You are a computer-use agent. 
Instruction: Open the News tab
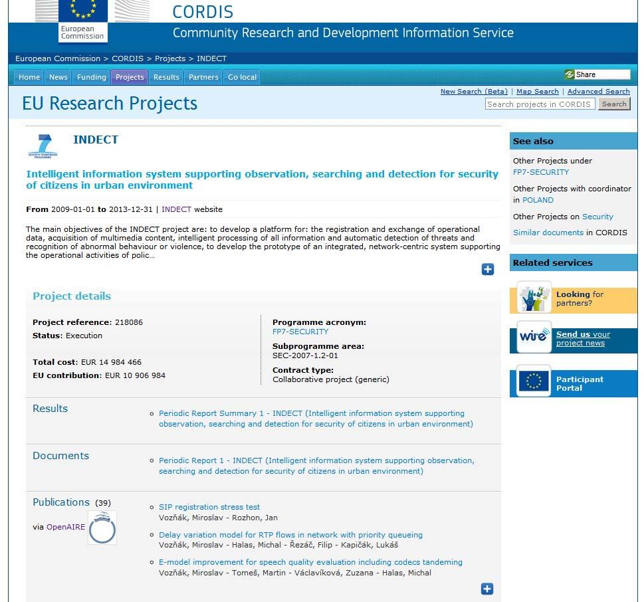(58, 77)
